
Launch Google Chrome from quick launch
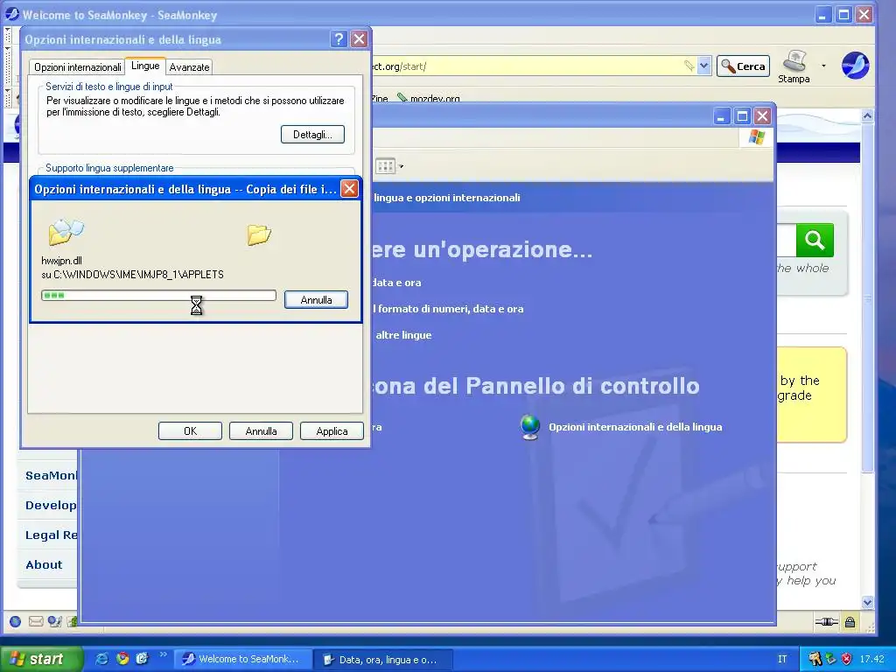(122, 659)
